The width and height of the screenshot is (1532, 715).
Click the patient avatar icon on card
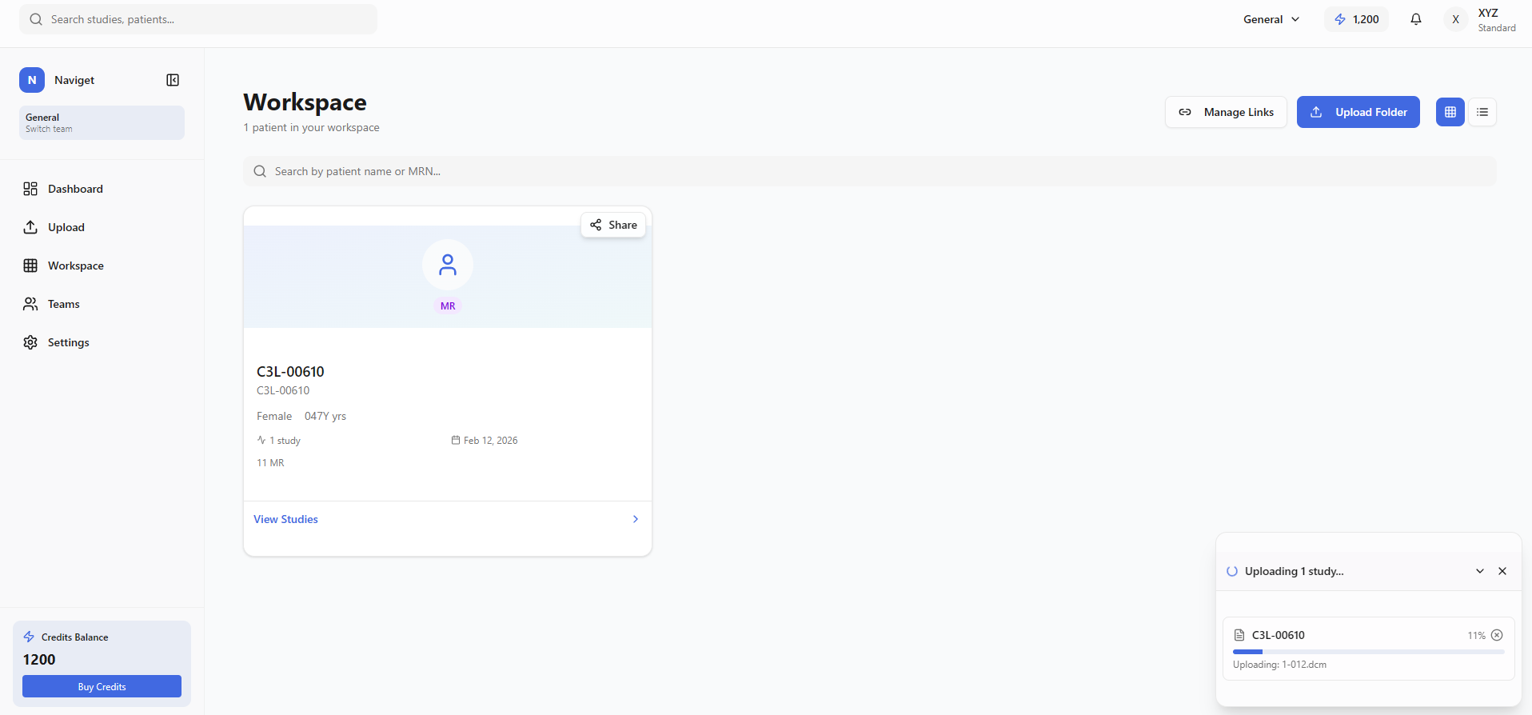(448, 265)
